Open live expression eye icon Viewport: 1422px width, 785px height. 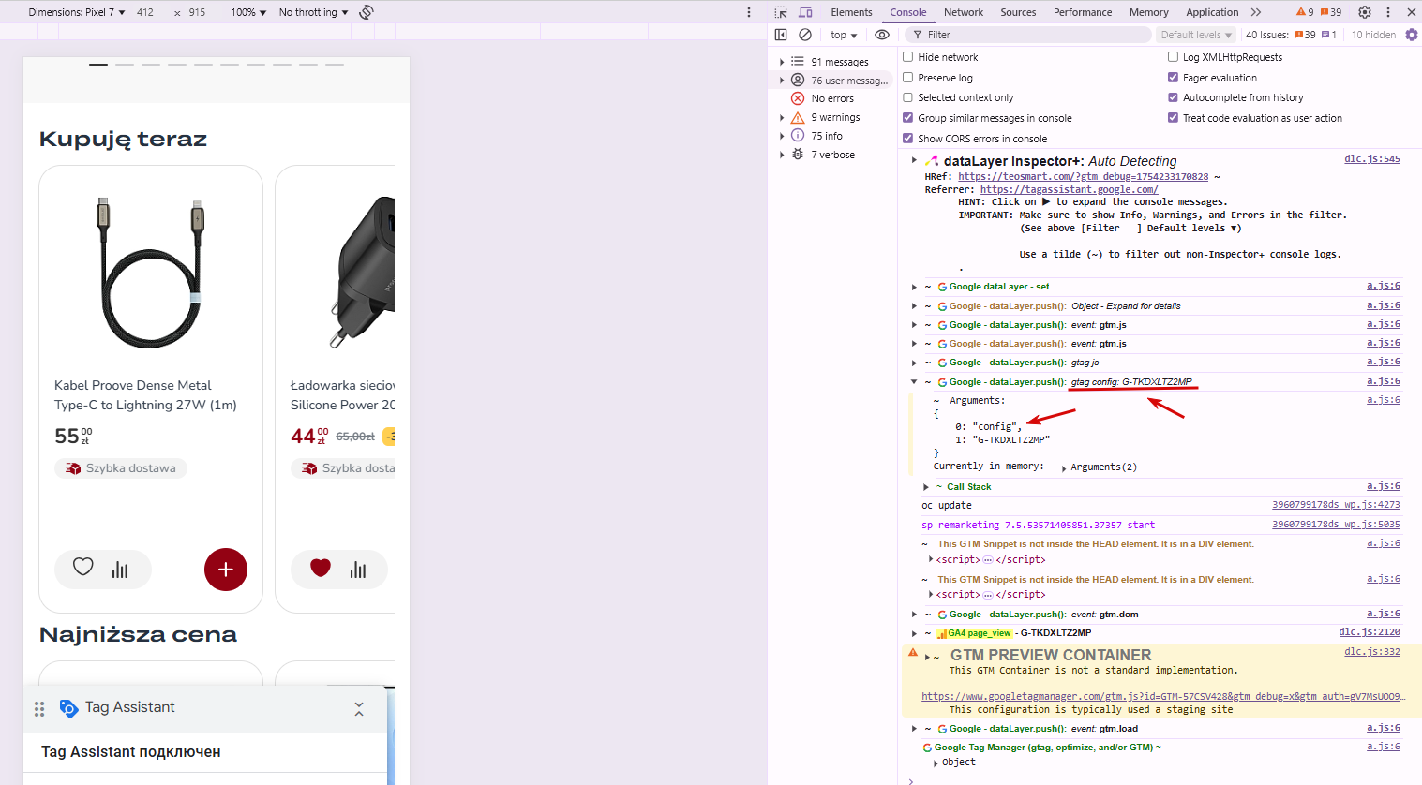(x=882, y=35)
